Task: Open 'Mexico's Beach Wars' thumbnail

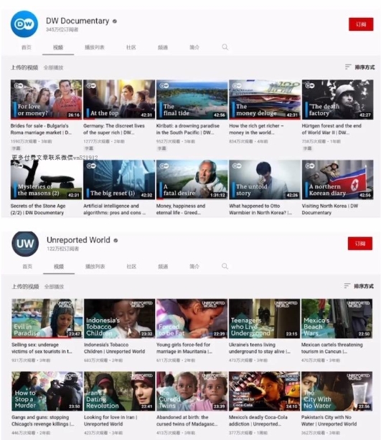Action: pyautogui.click(x=337, y=318)
